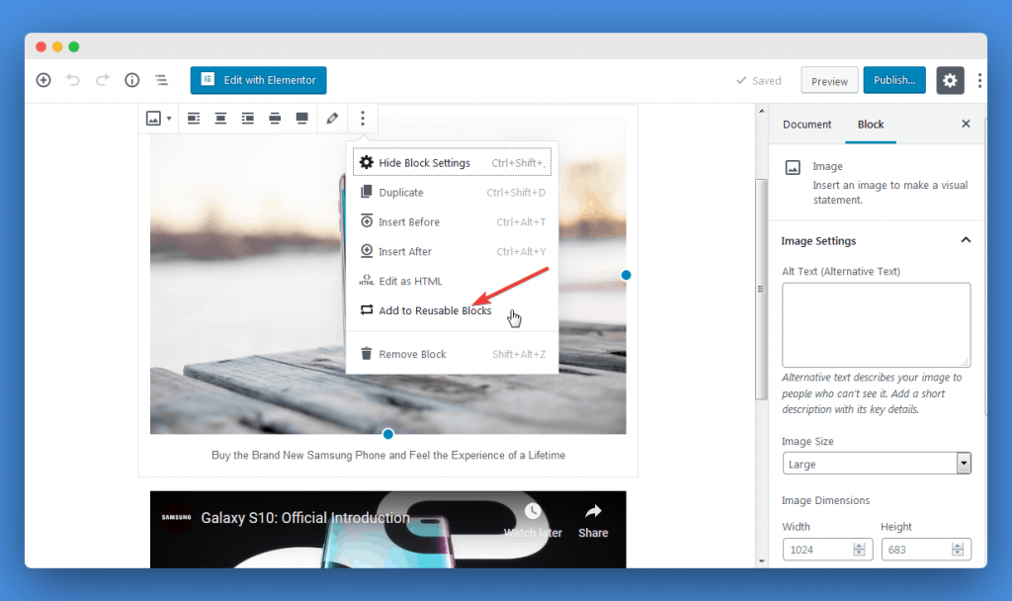Select the wide width alignment icon

tap(275, 118)
